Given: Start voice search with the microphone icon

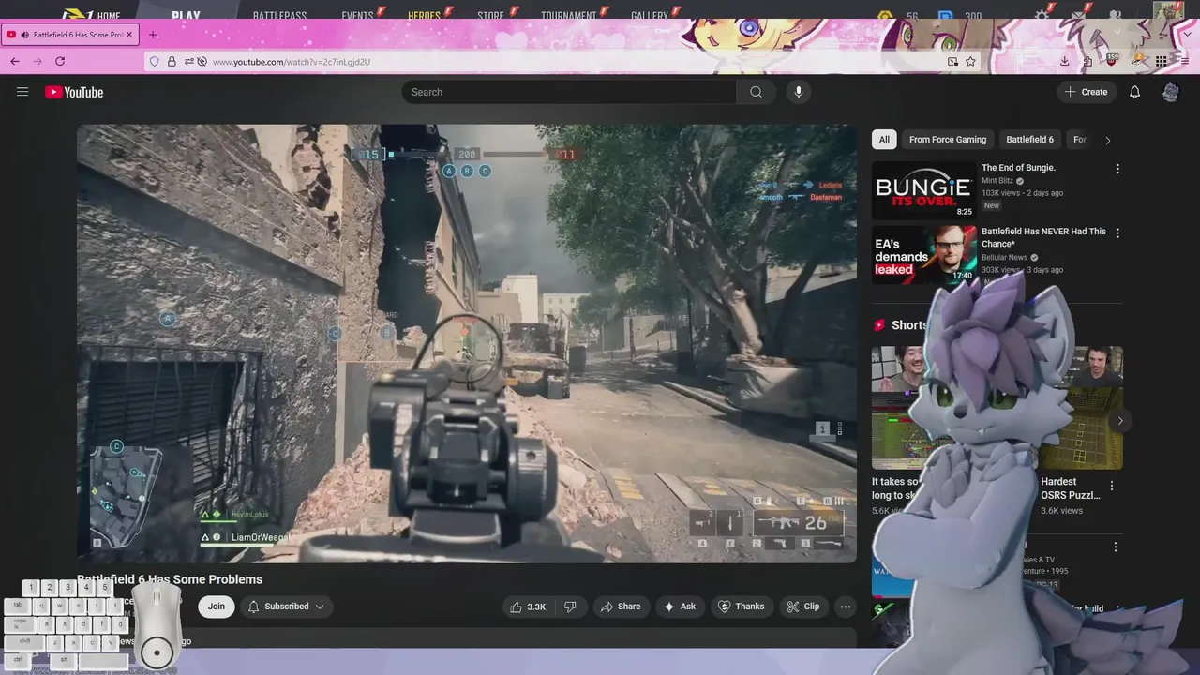Looking at the screenshot, I should click(798, 92).
